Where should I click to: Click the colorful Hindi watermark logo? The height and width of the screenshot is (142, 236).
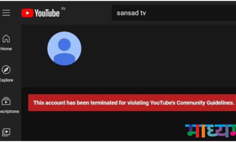click(211, 131)
